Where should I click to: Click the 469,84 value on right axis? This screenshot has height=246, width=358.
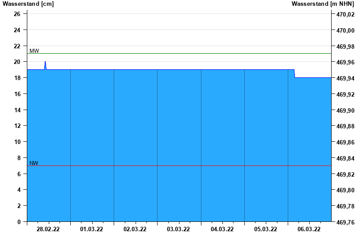click(345, 158)
